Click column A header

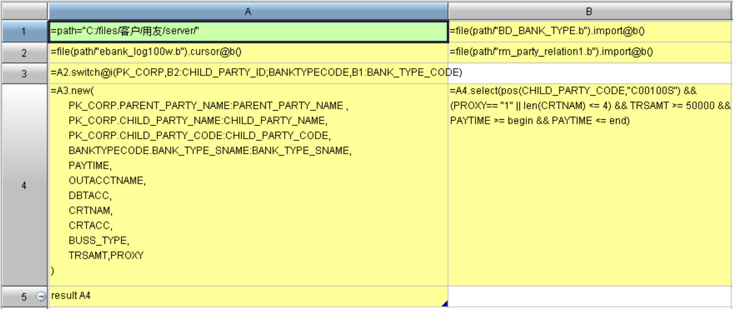click(248, 11)
